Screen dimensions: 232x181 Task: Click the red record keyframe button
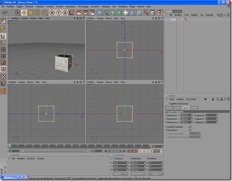click(129, 151)
